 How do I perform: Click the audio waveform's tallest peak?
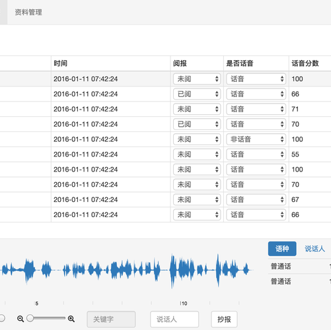[x=172, y=271]
